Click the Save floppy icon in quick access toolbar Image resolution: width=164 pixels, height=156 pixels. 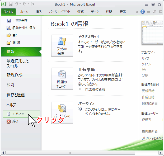[11, 4]
